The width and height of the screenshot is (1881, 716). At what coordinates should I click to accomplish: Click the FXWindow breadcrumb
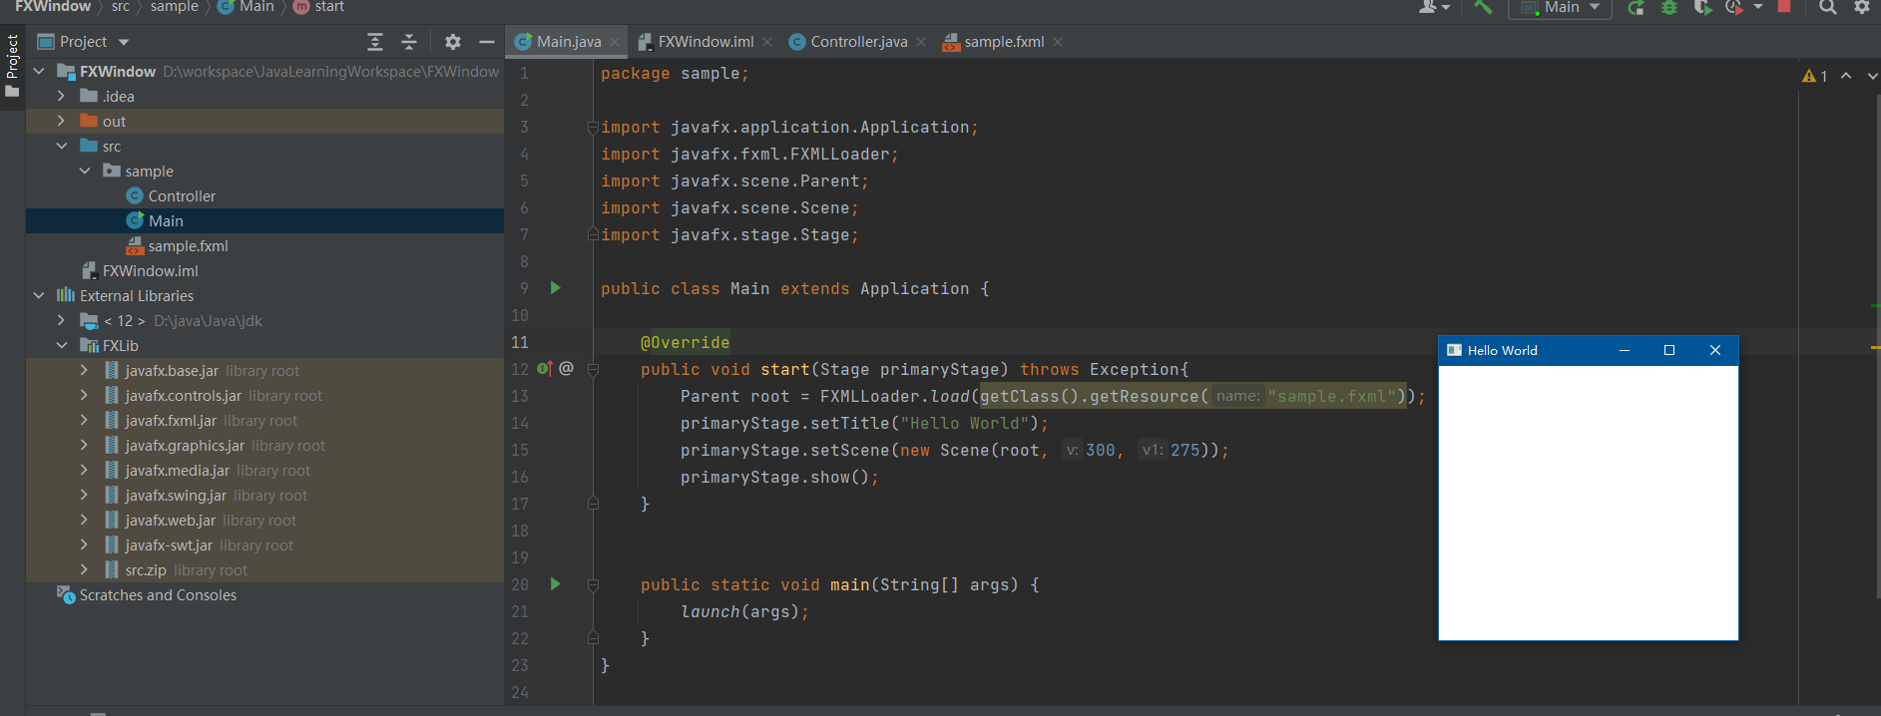[x=52, y=7]
